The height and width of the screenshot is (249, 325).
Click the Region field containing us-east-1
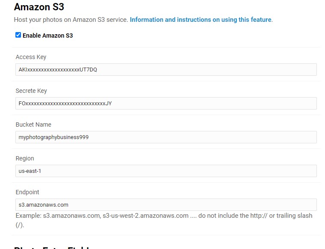pyautogui.click(x=166, y=171)
